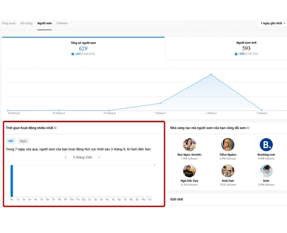287x233 pixels.
Task: Click the 593 new viewers value
Action: click(246, 48)
